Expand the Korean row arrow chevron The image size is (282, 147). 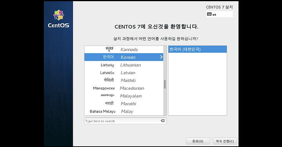tap(161, 57)
